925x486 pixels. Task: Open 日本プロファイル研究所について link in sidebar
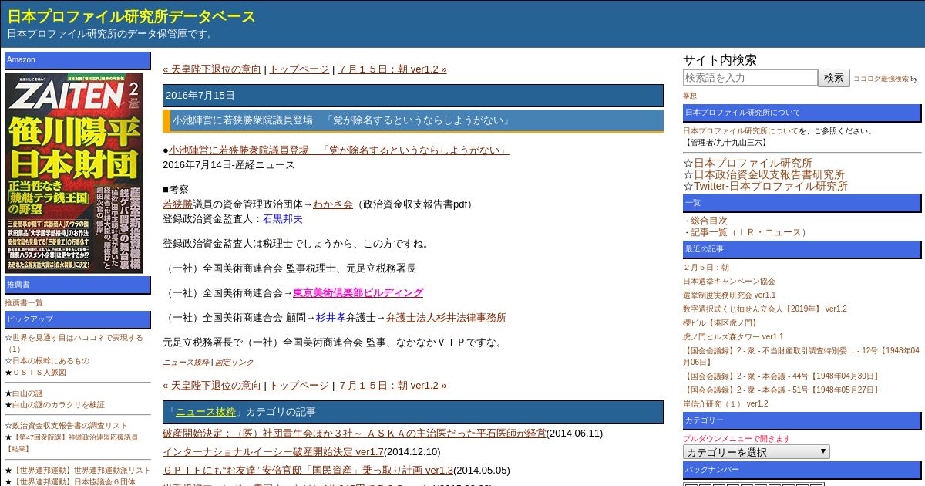(x=741, y=131)
